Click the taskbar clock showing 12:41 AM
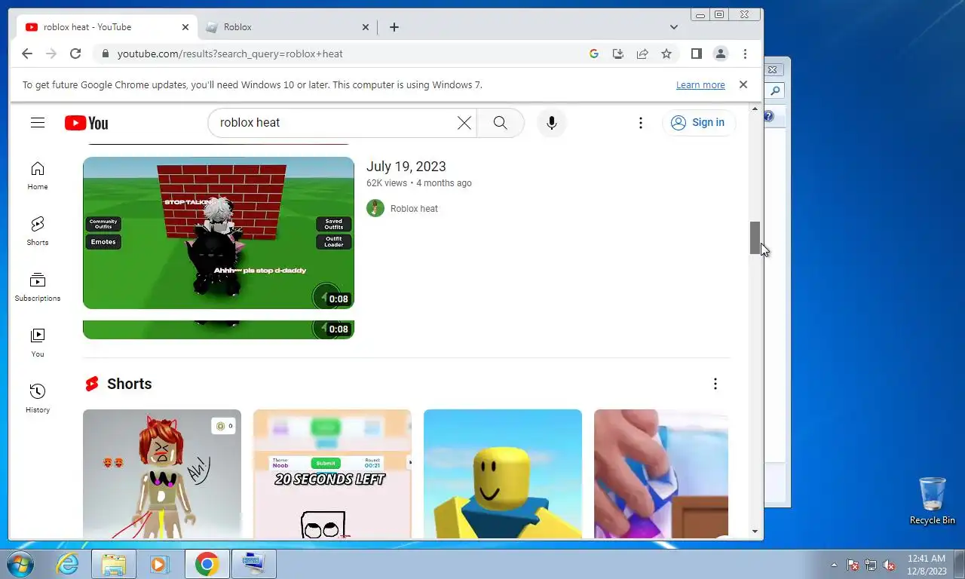 pyautogui.click(x=927, y=565)
